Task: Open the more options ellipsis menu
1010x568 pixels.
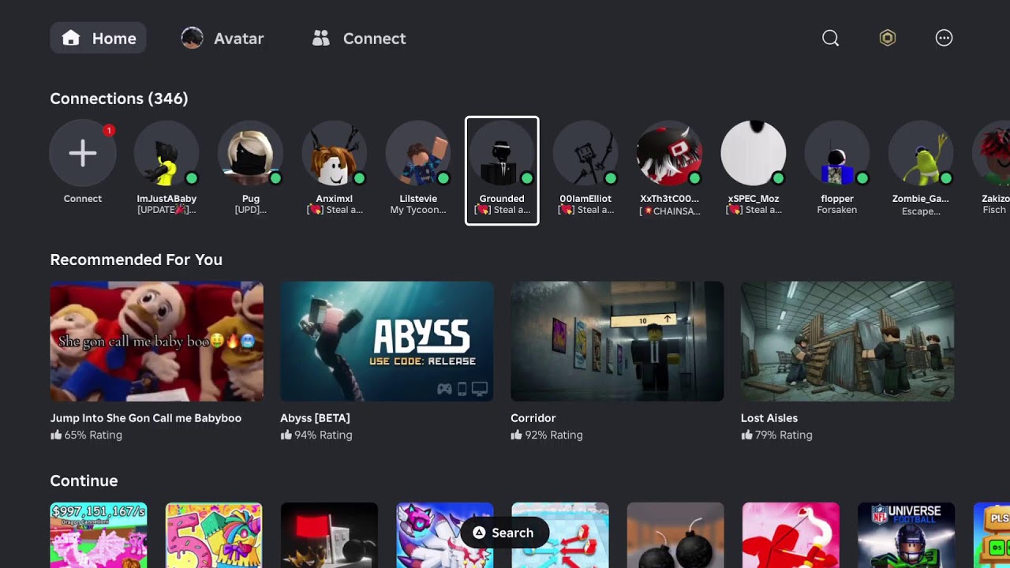Action: point(945,38)
